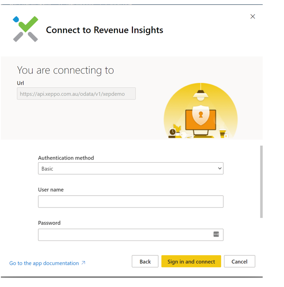
Task: Click the password manager icon in Password field
Action: pyautogui.click(x=216, y=234)
